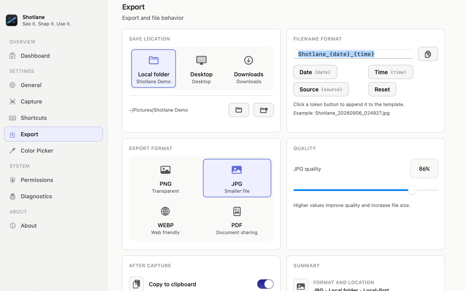Reset the filename template
The image size is (466, 291).
pyautogui.click(x=382, y=89)
